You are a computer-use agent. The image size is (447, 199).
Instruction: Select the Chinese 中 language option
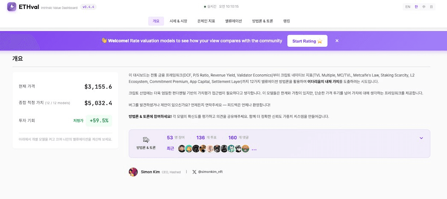(x=424, y=7)
